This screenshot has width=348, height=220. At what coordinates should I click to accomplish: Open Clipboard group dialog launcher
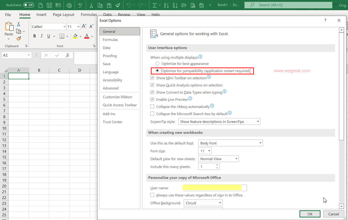coord(26,46)
